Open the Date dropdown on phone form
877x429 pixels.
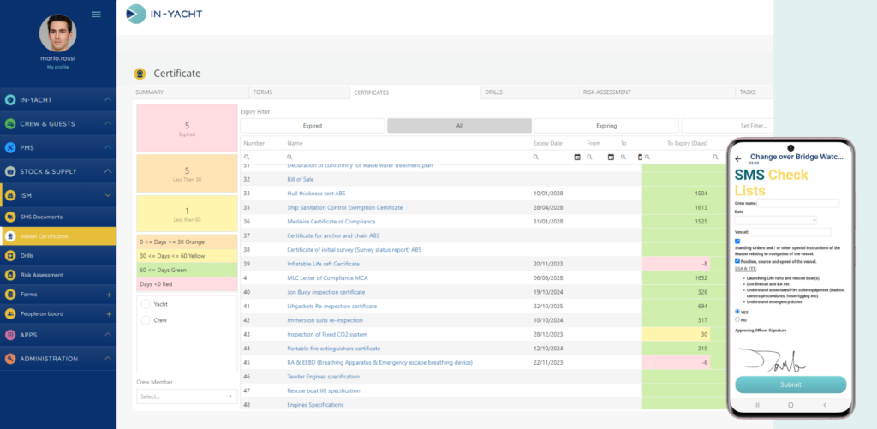click(775, 220)
